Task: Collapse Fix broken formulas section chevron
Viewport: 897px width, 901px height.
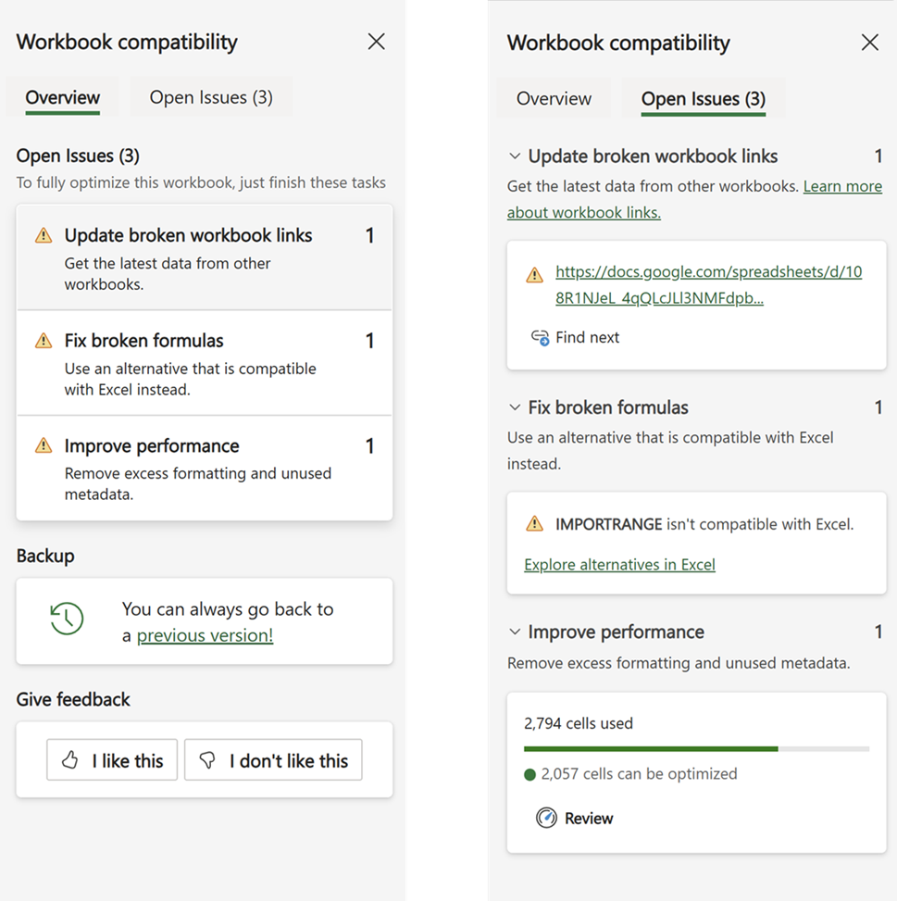Action: coord(515,407)
